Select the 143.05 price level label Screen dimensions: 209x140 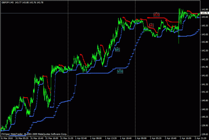[x=205, y=34]
